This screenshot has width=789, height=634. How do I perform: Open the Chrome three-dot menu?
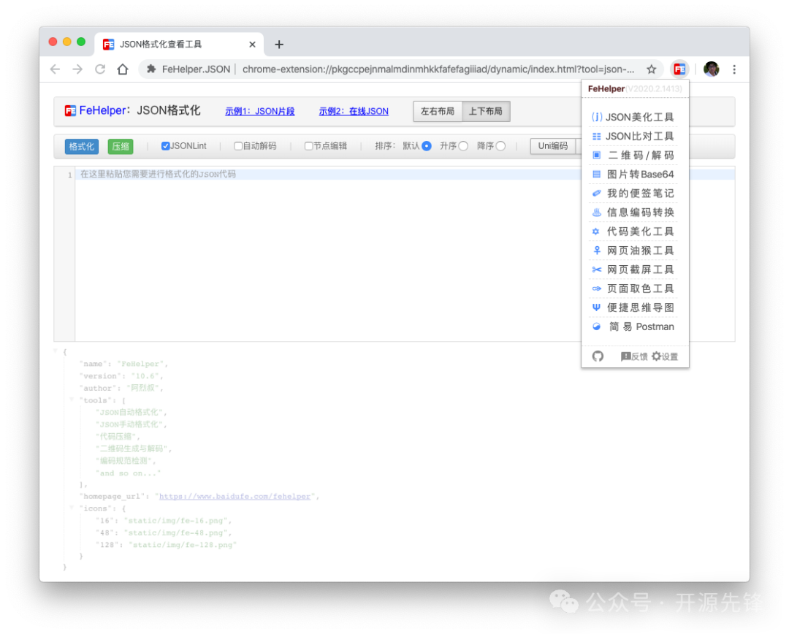click(x=734, y=69)
